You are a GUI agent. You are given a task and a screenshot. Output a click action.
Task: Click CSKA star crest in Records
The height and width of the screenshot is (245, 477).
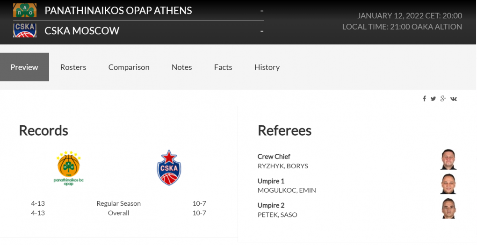pyautogui.click(x=169, y=167)
